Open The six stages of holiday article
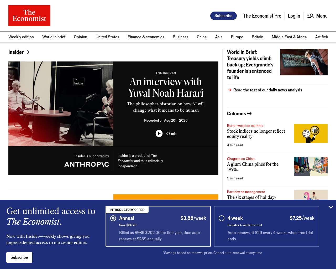Screen dimensions: 336x269 (251, 197)
